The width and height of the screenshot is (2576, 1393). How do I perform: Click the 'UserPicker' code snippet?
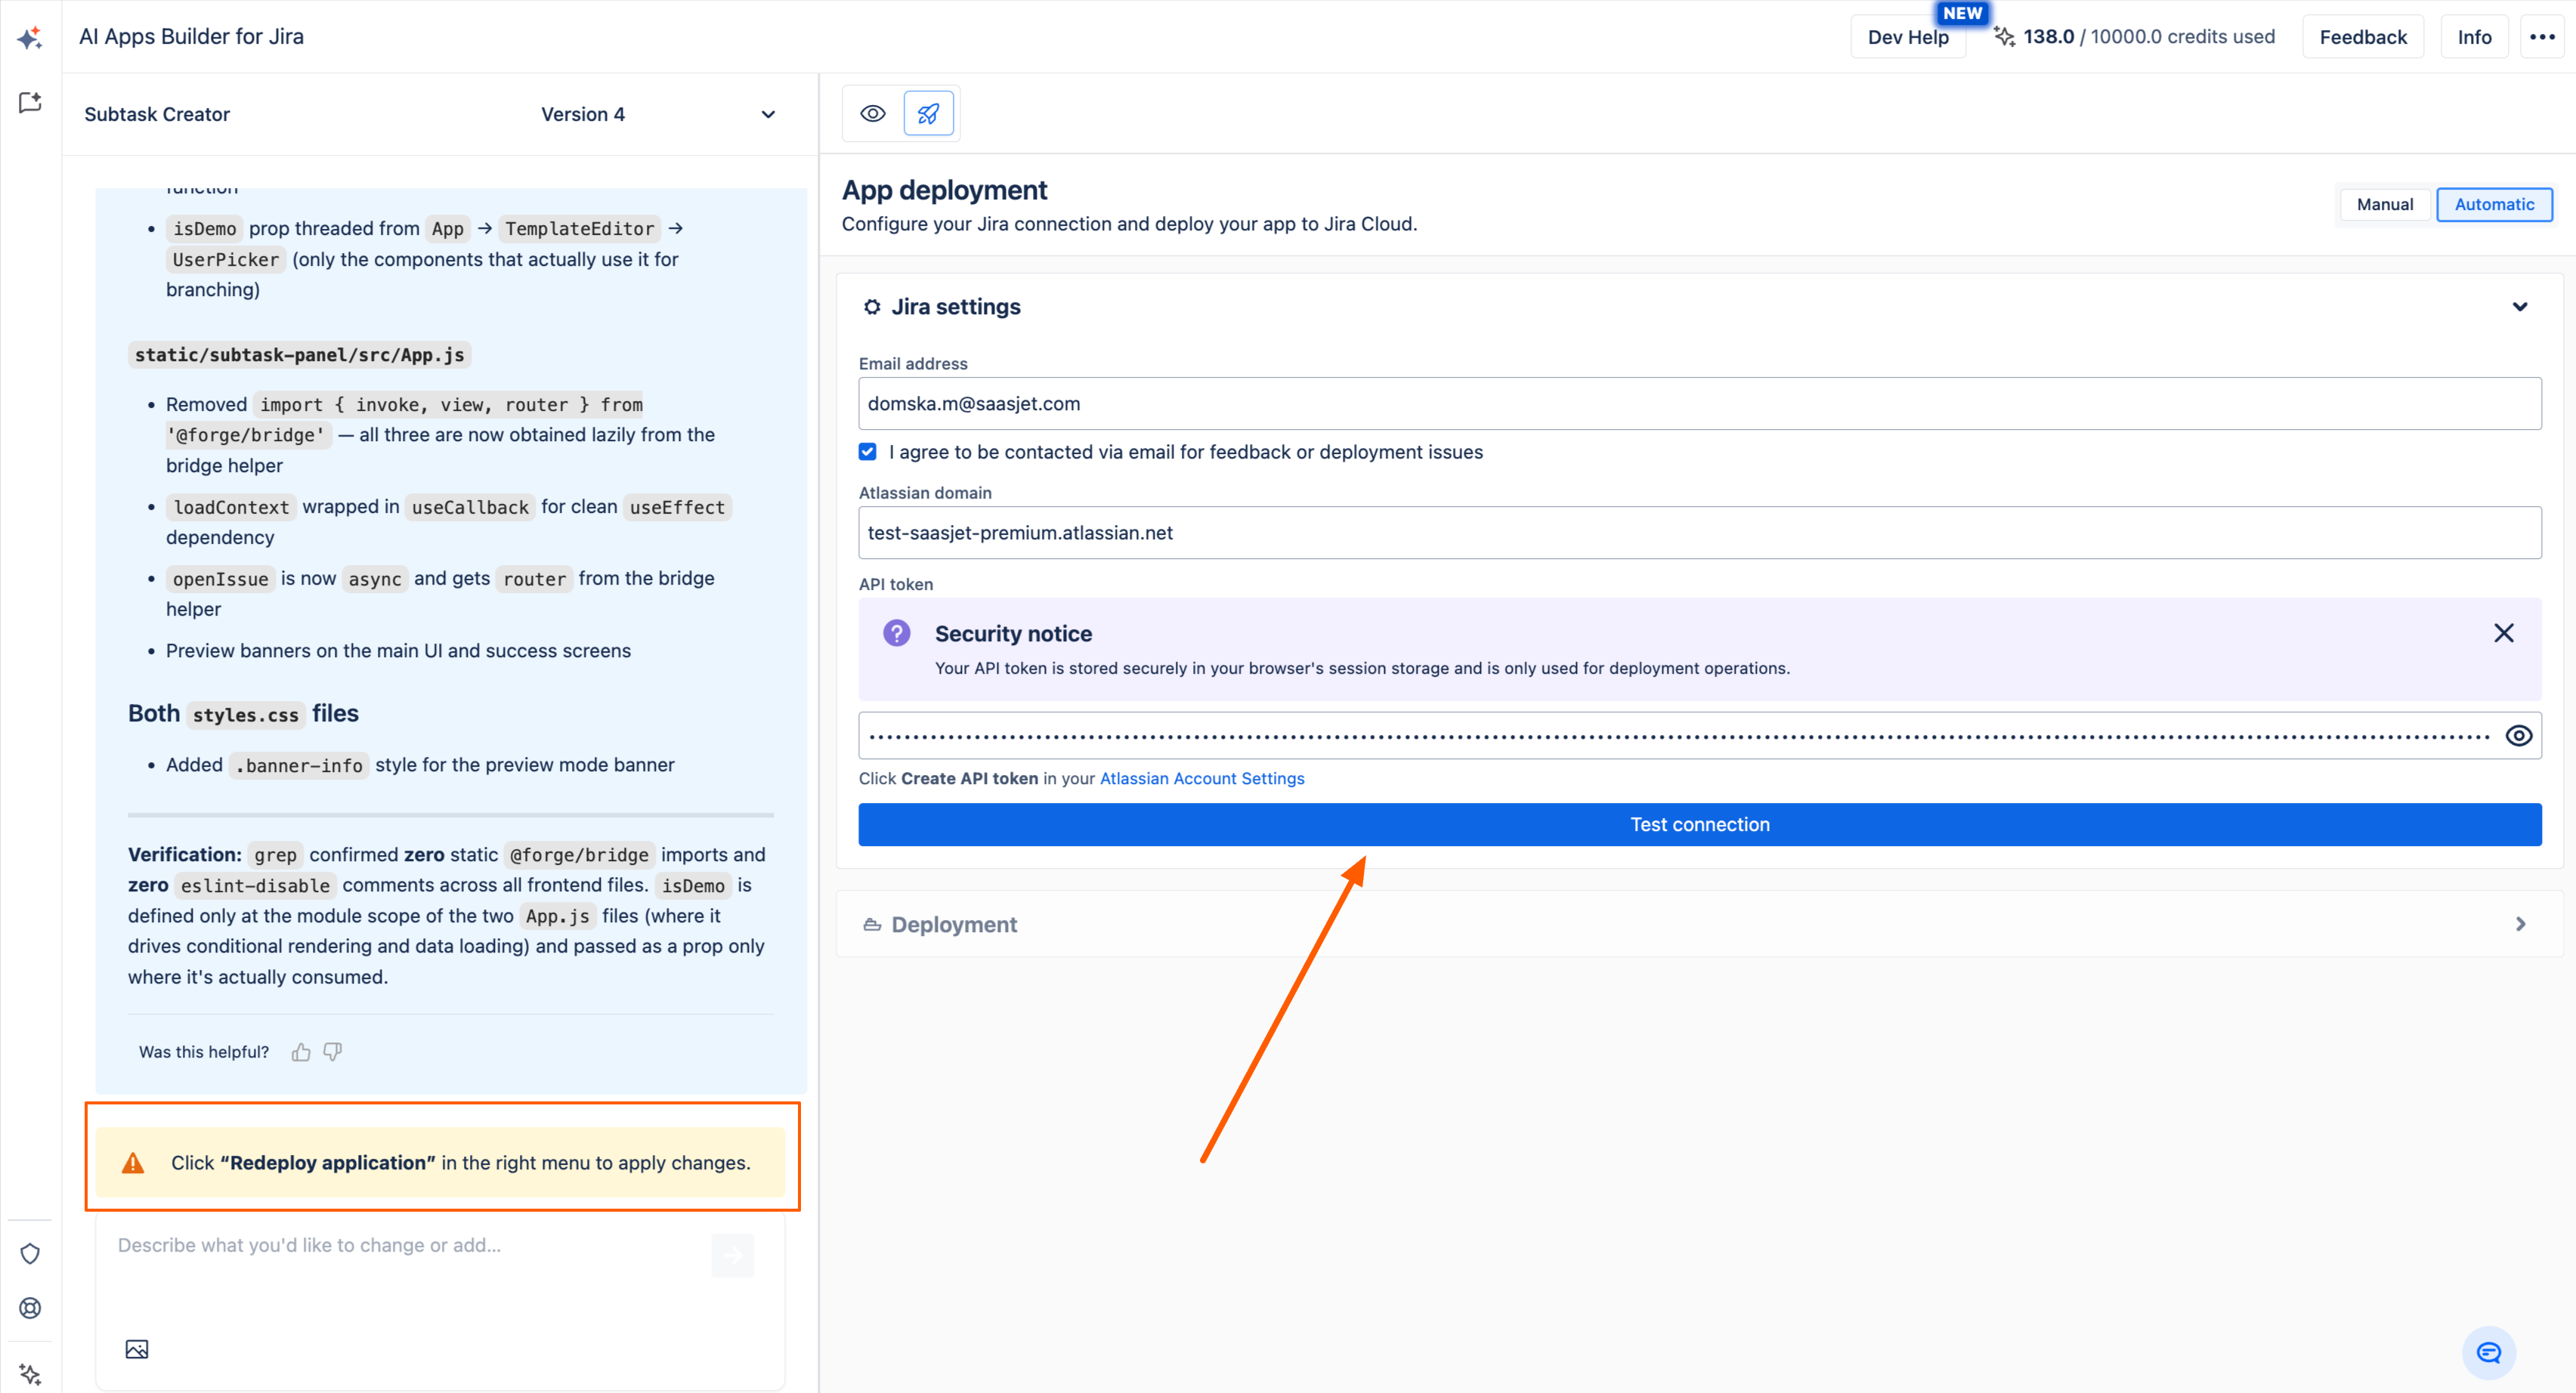(226, 260)
